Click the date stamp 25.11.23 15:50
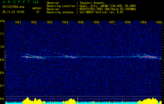The height and width of the screenshot is (104, 164). point(13,12)
